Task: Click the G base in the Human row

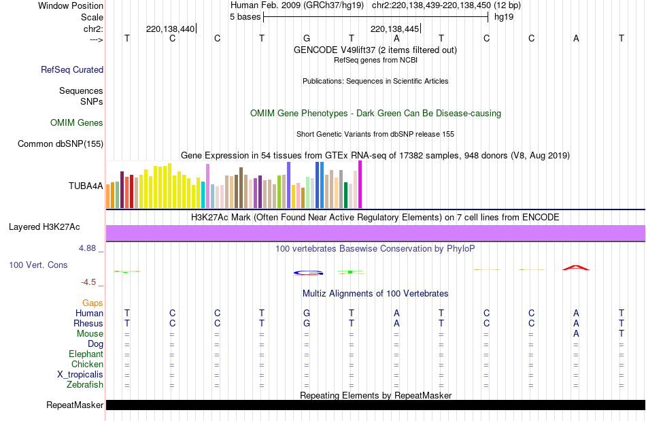Action: 307,313
